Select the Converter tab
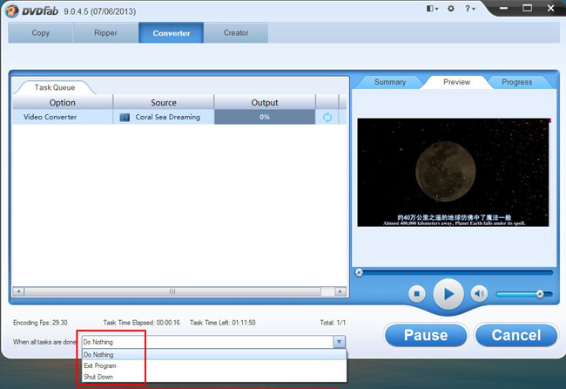 (x=171, y=33)
